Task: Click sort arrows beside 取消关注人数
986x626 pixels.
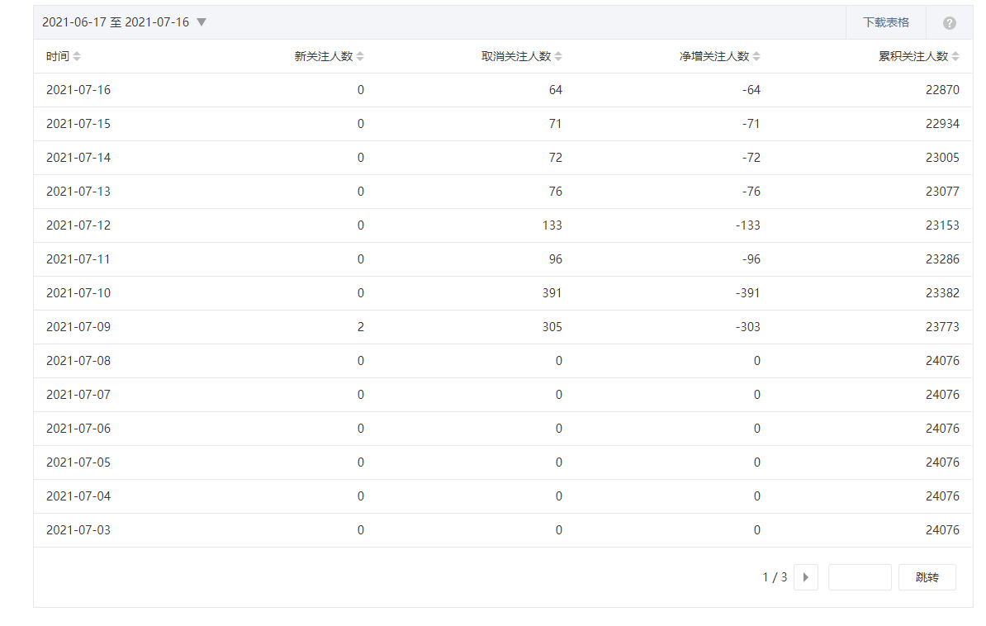Action: point(558,56)
